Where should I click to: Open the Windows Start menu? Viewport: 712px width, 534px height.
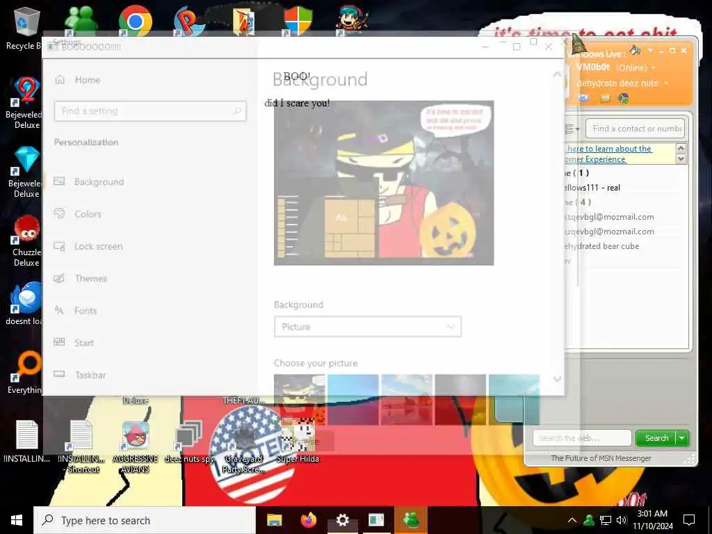pyautogui.click(x=17, y=520)
